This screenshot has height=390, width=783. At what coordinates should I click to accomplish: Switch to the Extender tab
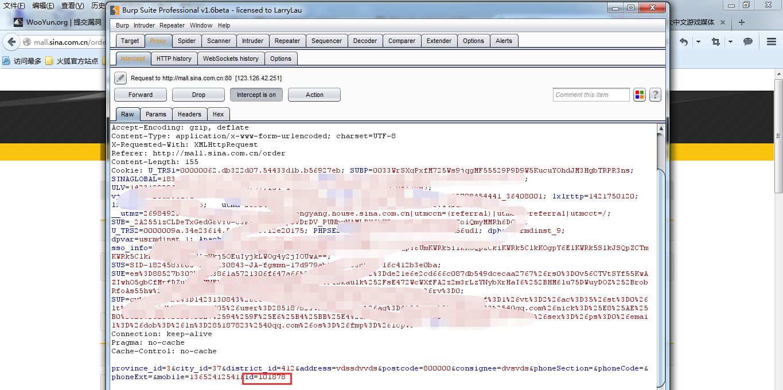tap(439, 41)
